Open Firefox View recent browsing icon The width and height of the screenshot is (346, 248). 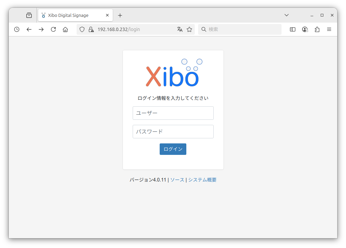tap(29, 15)
